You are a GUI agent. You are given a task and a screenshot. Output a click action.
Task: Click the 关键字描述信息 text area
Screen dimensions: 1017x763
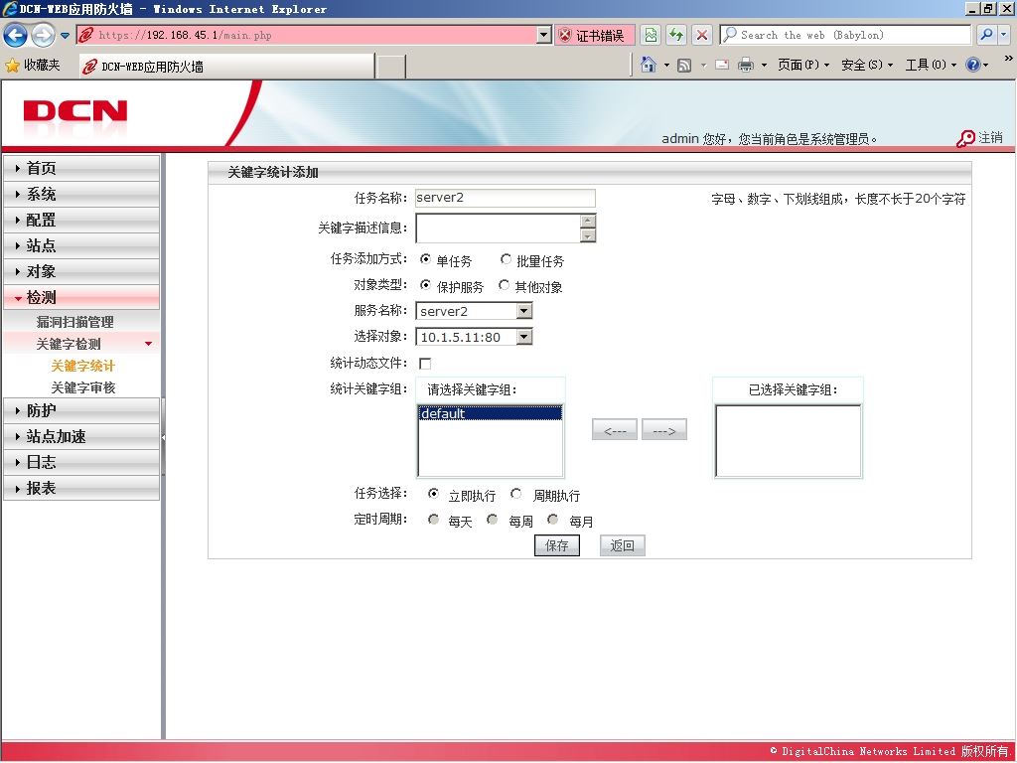[x=498, y=228]
